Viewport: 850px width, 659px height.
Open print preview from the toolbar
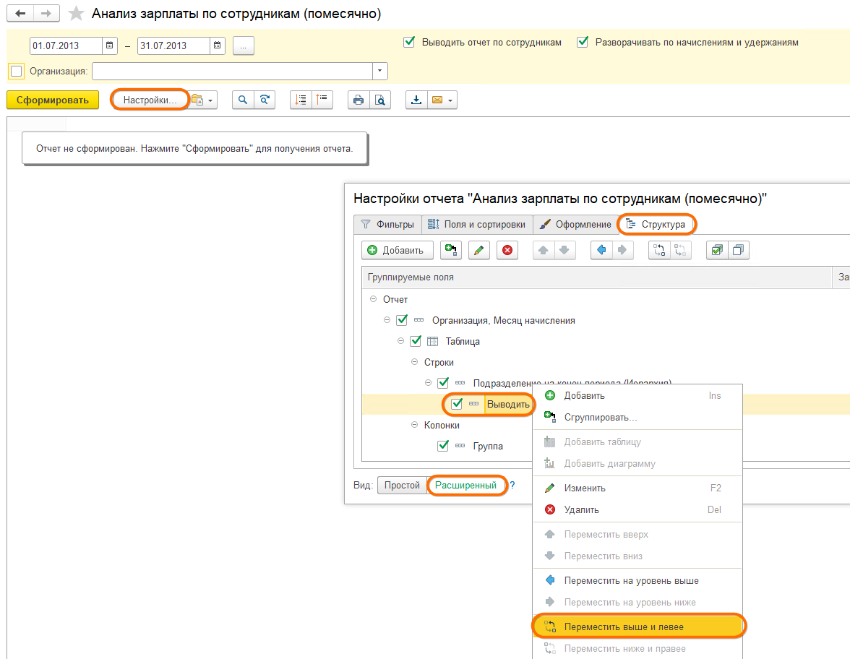(x=379, y=100)
